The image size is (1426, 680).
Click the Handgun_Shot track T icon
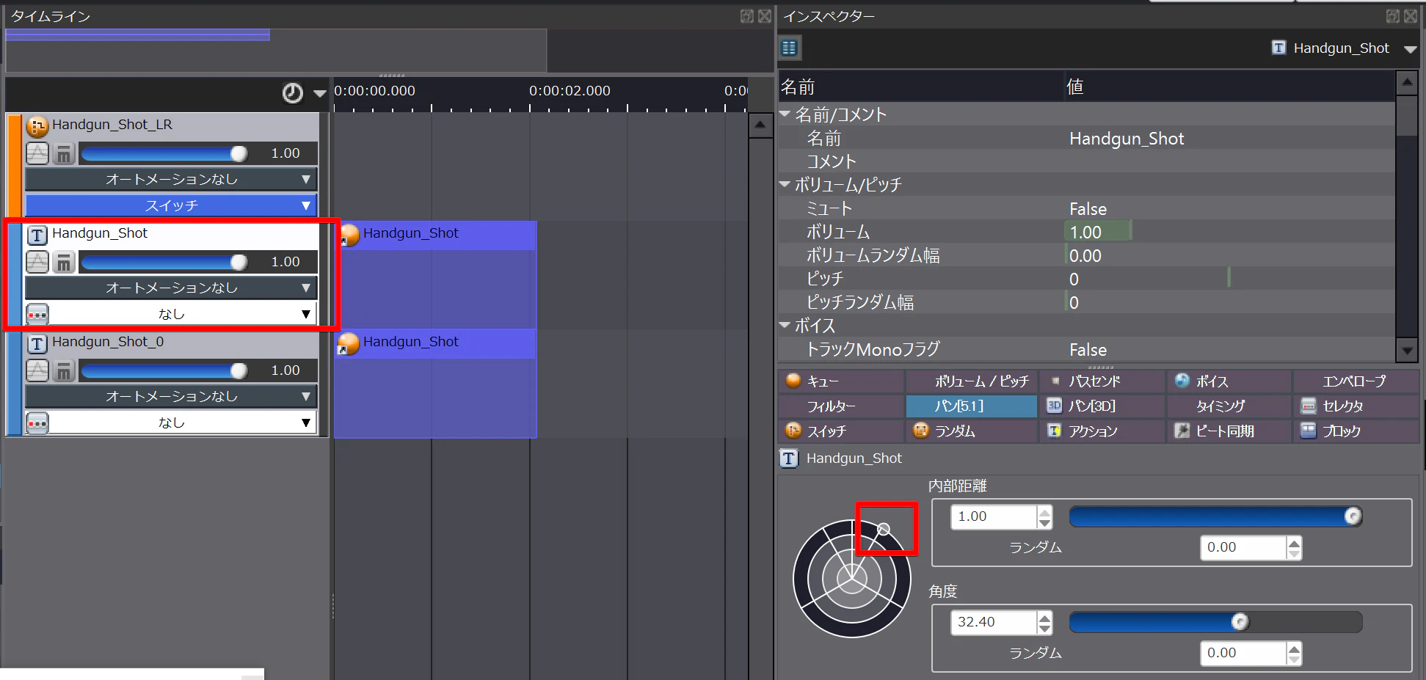click(x=37, y=235)
